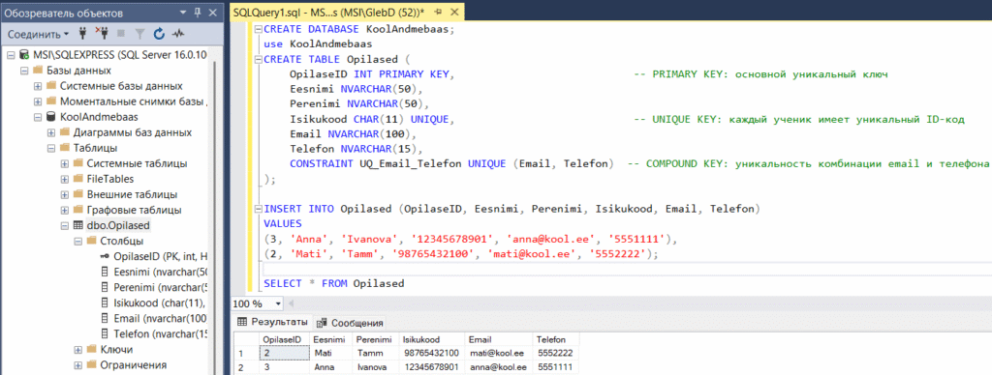Click the column icon beside Email
This screenshot has width=992, height=375.
105,318
